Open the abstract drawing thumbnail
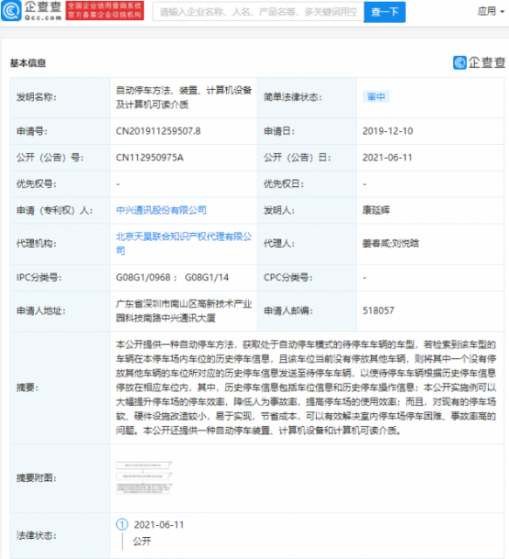509x559 pixels. pos(144,478)
